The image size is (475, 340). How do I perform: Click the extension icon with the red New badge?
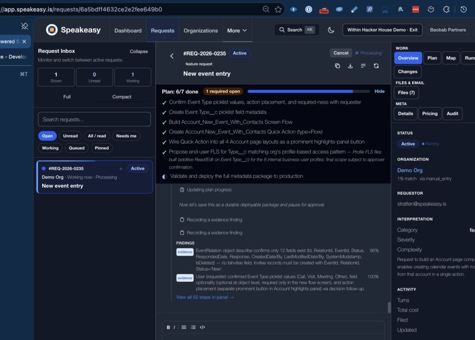tap(324, 9)
